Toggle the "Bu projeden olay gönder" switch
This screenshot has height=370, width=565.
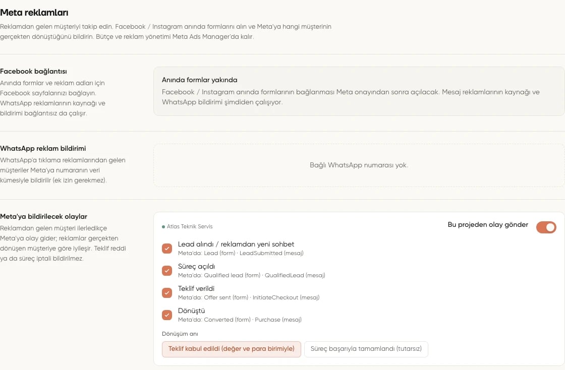[546, 227]
